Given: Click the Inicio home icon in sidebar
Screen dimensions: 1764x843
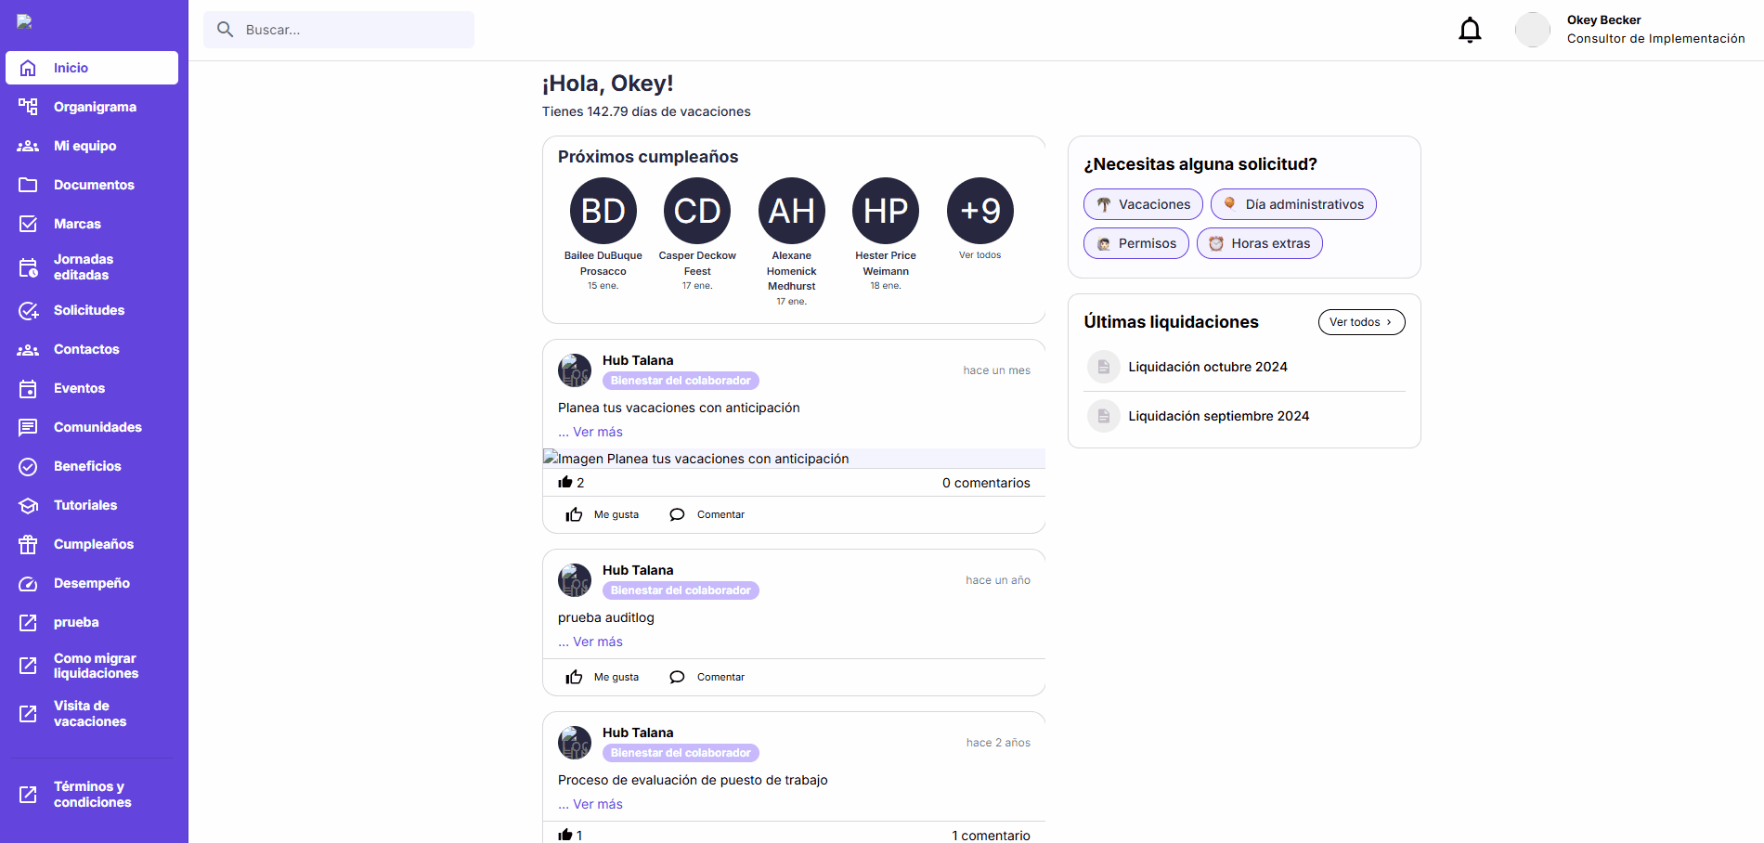Looking at the screenshot, I should (x=28, y=68).
